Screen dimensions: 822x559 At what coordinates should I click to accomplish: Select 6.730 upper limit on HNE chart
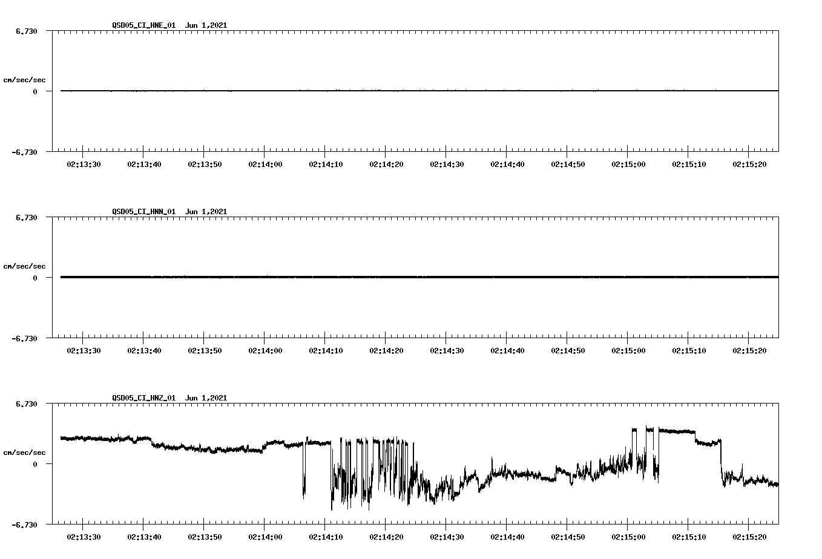pyautogui.click(x=27, y=31)
